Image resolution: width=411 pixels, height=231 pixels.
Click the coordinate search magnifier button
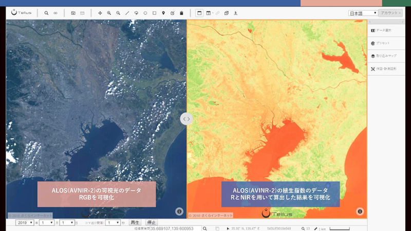tap(204, 228)
